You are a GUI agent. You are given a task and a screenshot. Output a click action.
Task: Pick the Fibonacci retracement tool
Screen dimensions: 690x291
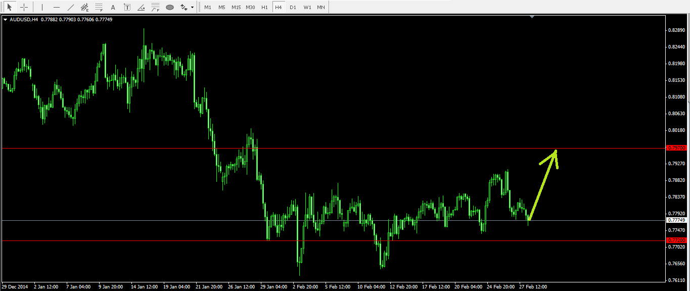tap(99, 7)
